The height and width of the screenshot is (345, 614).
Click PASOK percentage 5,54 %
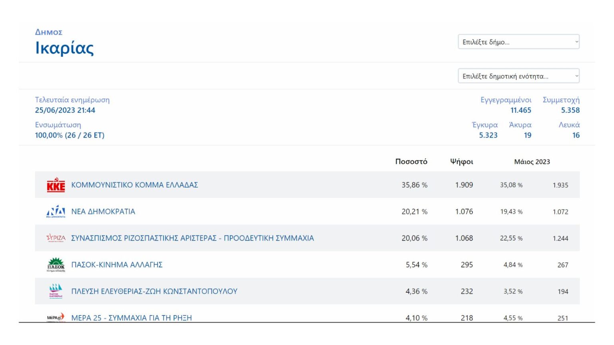[x=417, y=265]
